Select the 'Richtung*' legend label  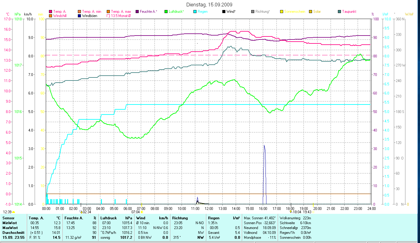[263, 12]
